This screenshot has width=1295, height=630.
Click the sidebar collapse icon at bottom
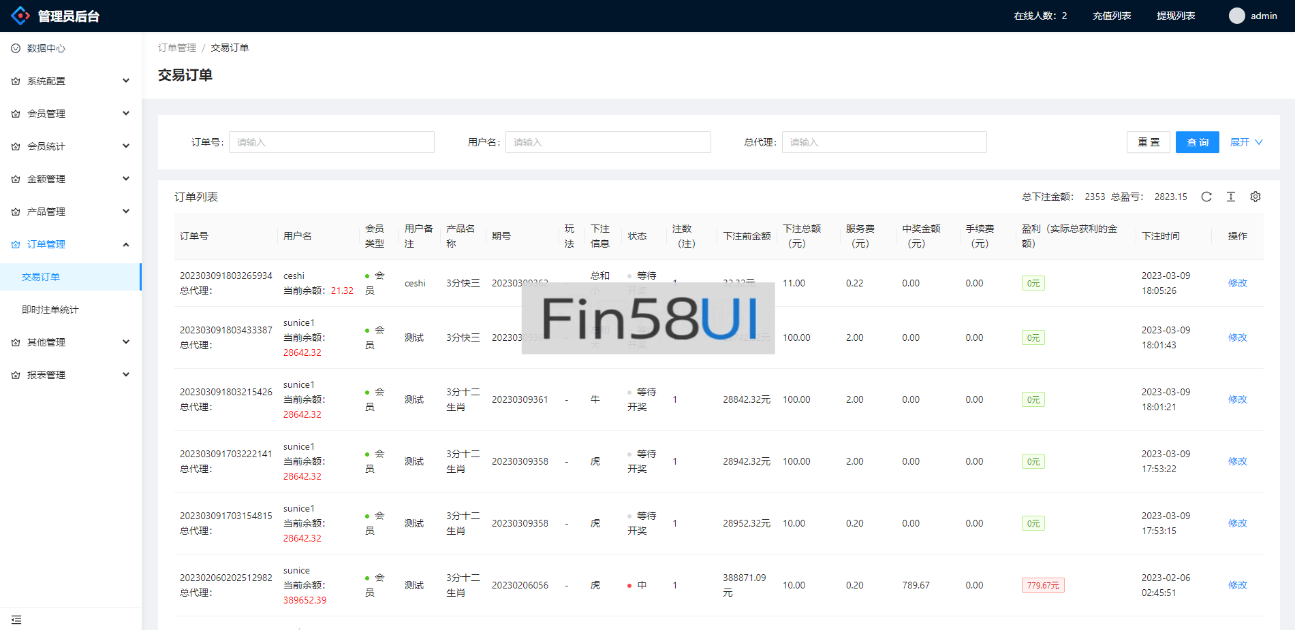16,620
